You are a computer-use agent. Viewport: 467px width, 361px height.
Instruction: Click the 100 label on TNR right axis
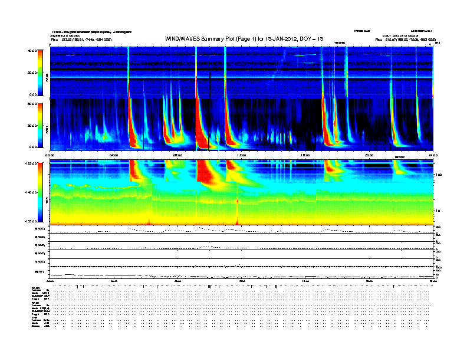click(439, 175)
